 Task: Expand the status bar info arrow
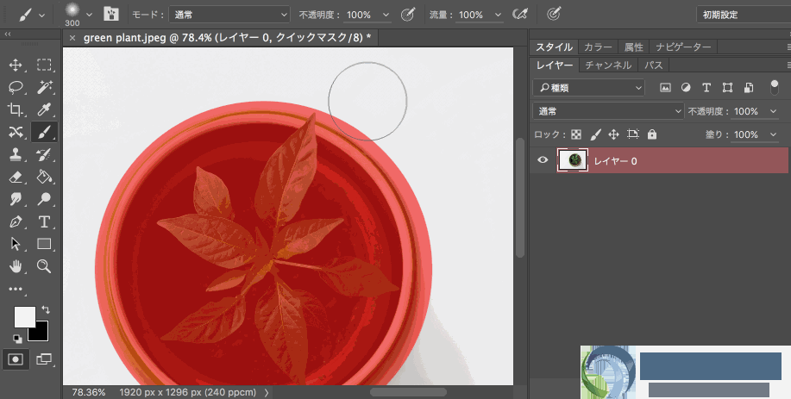266,392
